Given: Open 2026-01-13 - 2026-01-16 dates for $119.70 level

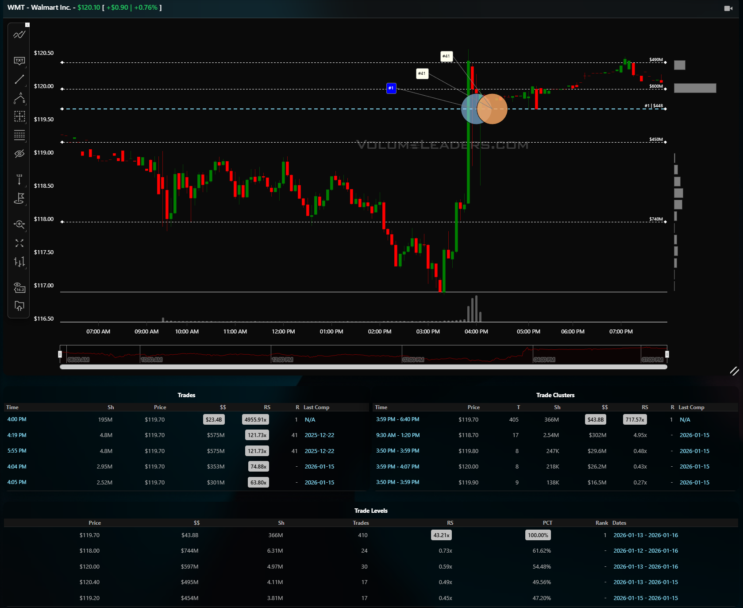Looking at the screenshot, I should point(646,535).
